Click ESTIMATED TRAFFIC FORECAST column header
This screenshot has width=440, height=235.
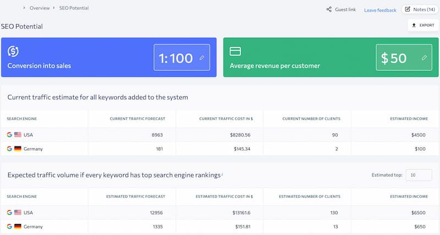(135, 197)
